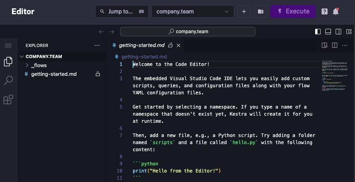Open the notifications bell
355x182 pixels.
(336, 11)
